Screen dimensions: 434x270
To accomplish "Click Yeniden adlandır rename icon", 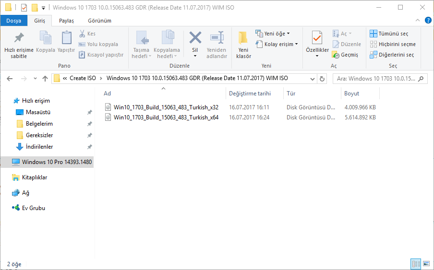I will click(x=217, y=37).
